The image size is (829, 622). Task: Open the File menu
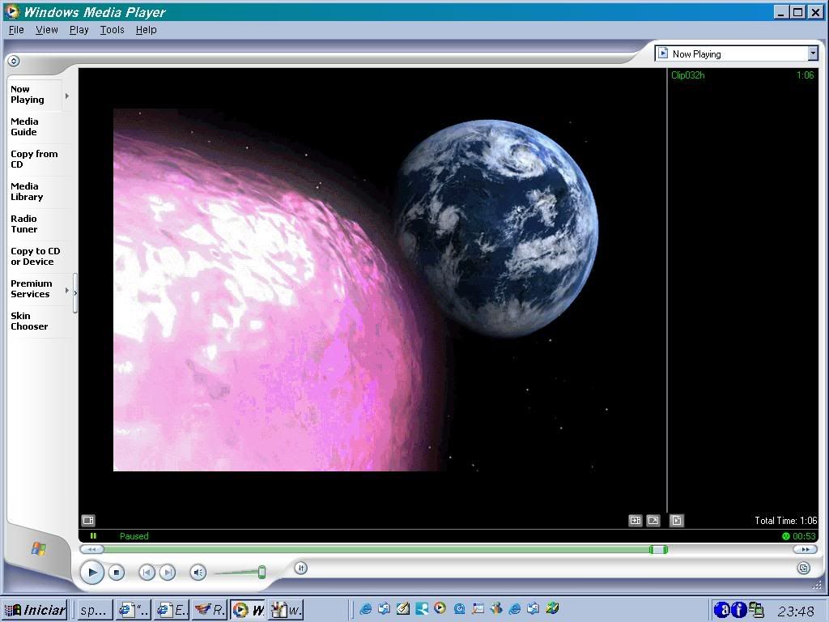(16, 30)
